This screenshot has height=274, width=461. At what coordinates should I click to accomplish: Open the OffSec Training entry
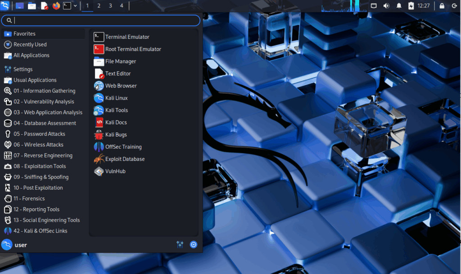point(144,147)
